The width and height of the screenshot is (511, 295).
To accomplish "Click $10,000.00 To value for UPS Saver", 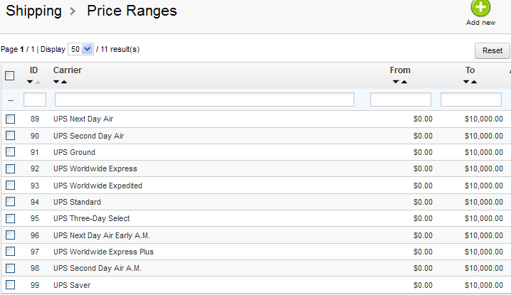I will [x=484, y=285].
